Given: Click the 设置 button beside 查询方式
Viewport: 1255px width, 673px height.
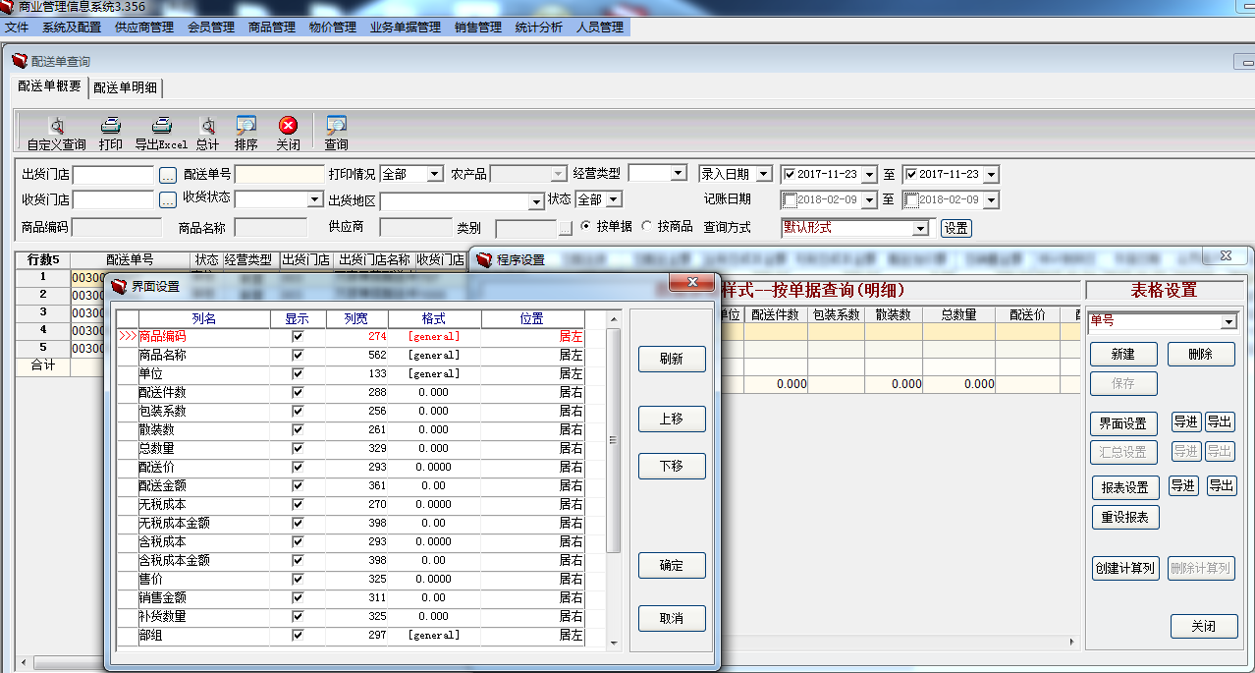Looking at the screenshot, I should click(x=956, y=228).
